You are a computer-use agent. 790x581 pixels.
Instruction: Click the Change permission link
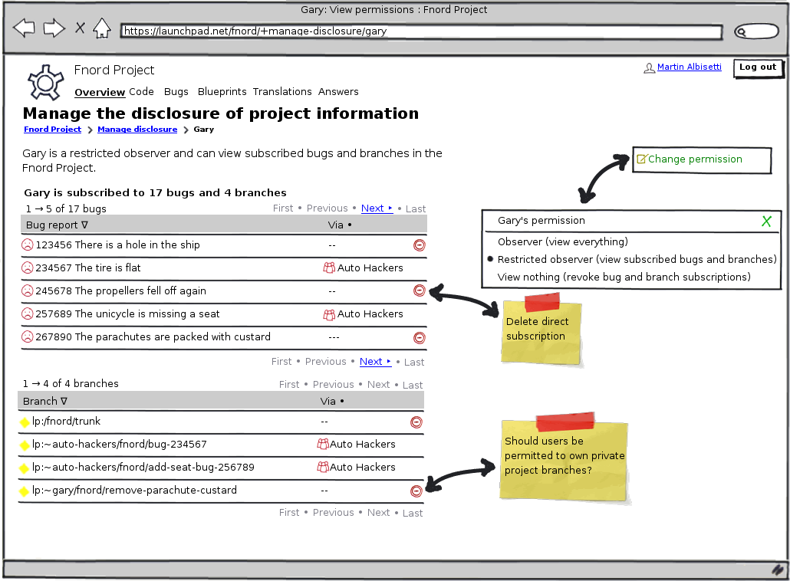click(694, 159)
